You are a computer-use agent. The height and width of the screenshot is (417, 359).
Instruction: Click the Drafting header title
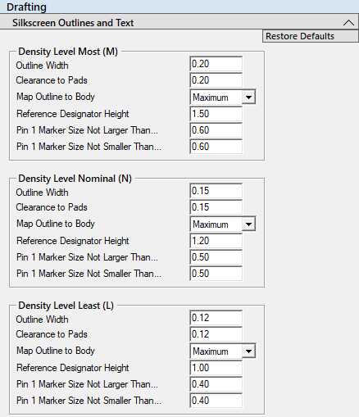(26, 7)
